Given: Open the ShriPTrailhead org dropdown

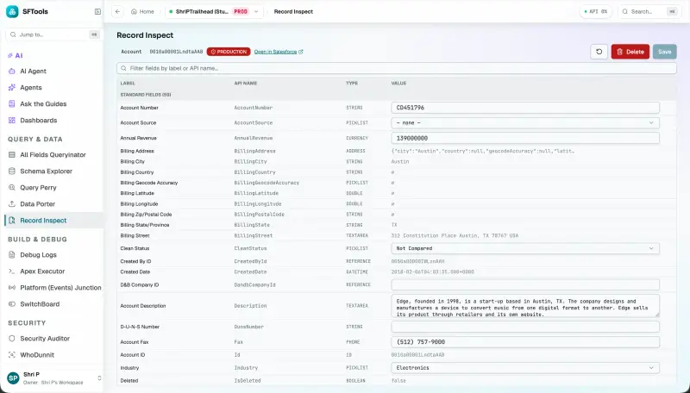Looking at the screenshot, I should (x=215, y=11).
